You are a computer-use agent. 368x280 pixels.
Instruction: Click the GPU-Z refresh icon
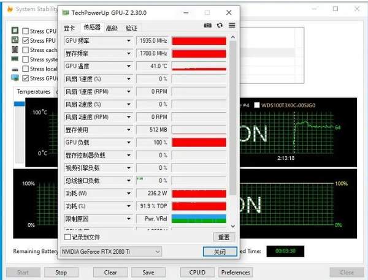220,25
